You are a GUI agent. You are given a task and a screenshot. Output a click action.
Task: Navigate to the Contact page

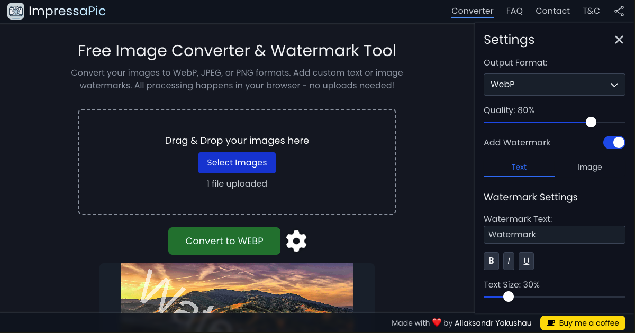point(552,11)
